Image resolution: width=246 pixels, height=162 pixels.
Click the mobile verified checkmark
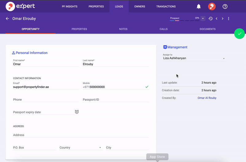(147, 87)
